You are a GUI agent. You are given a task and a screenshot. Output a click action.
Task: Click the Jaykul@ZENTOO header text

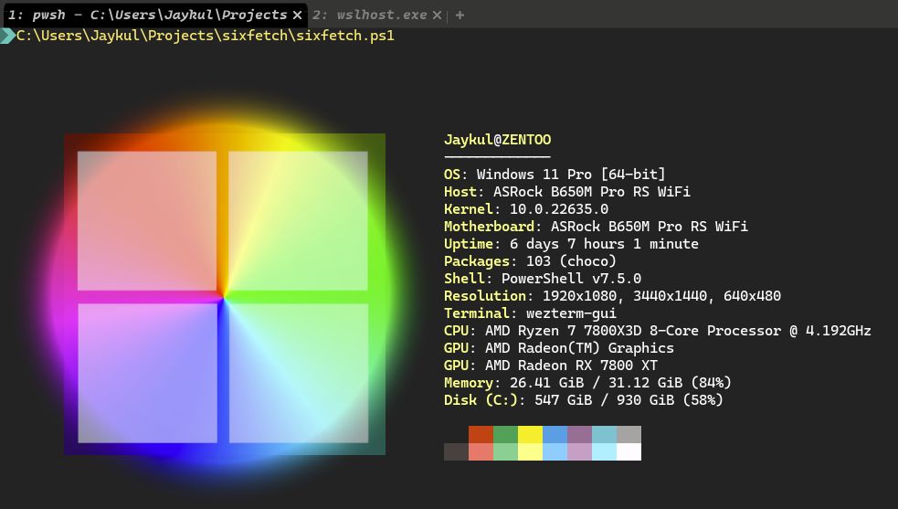[497, 139]
